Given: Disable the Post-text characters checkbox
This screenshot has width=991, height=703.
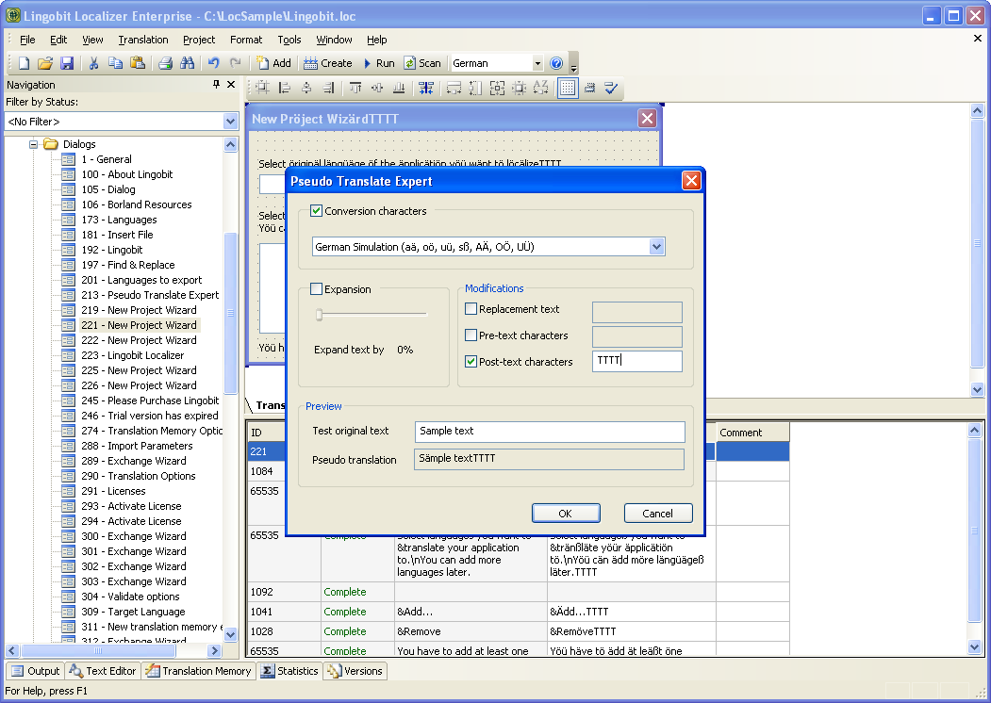Looking at the screenshot, I should (x=471, y=362).
